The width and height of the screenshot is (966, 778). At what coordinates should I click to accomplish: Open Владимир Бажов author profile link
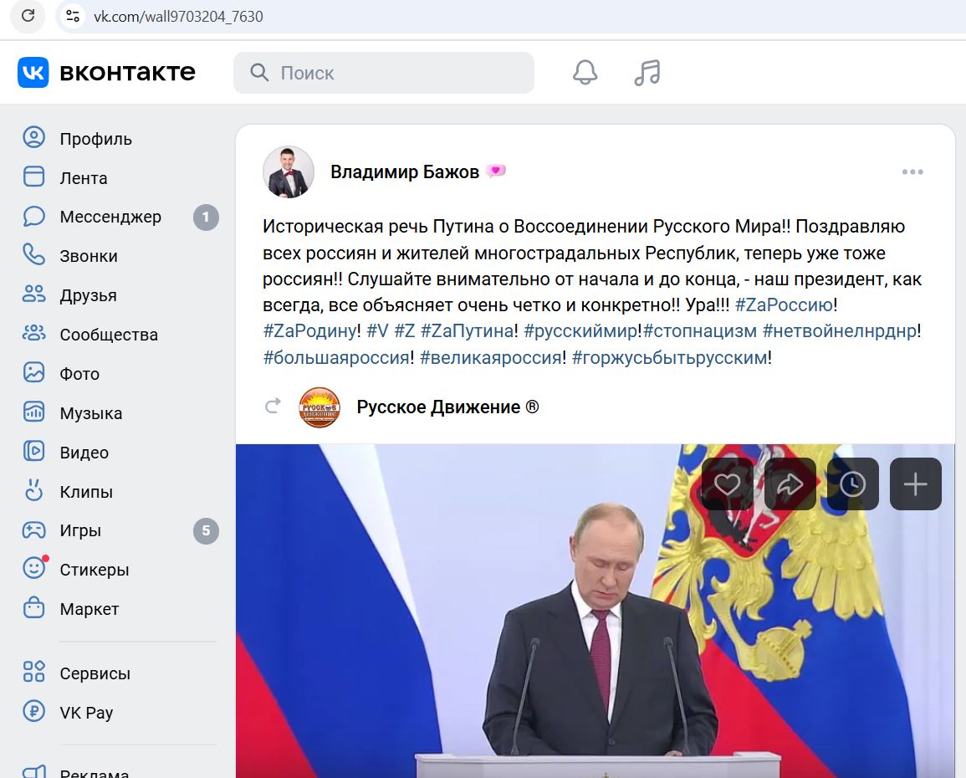click(x=405, y=171)
